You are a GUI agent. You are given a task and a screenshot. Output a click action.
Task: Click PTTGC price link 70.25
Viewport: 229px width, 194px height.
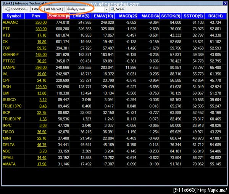click(x=42, y=61)
